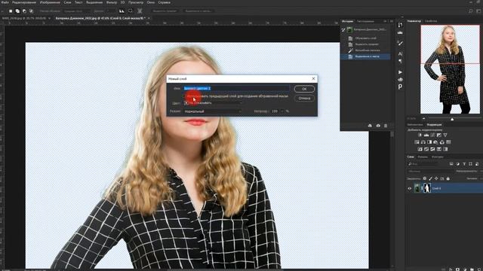This screenshot has height=271, width=483.
Task: Select the new selection mode icon
Action: [11, 11]
